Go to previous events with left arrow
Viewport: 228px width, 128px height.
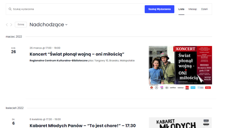pos(7,25)
